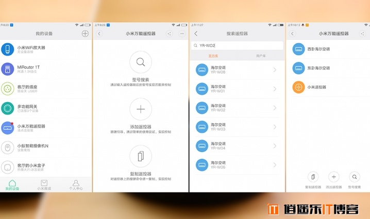Open the 多功能网关 gateway icon
370x219 pixels.
pos(8,108)
